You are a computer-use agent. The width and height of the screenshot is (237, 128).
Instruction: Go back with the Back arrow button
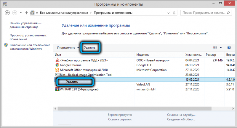click(7, 13)
